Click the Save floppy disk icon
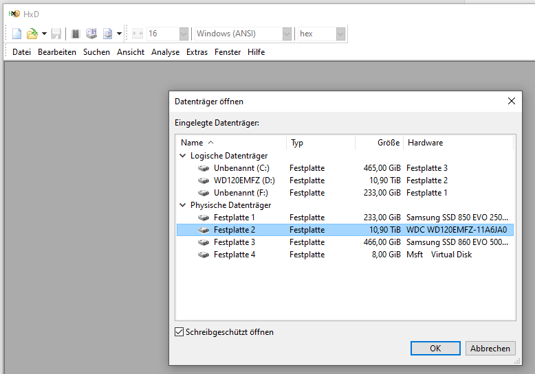The width and height of the screenshot is (535, 374). [56, 34]
